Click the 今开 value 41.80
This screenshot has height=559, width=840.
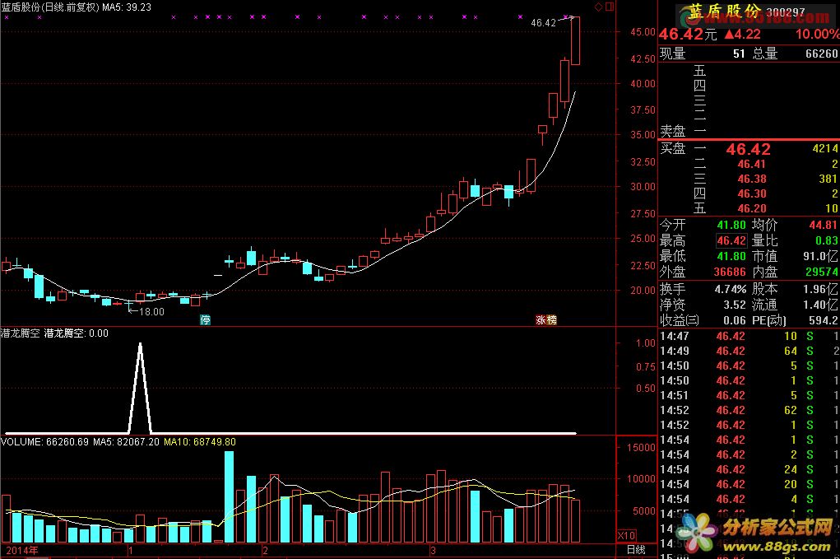(x=731, y=225)
